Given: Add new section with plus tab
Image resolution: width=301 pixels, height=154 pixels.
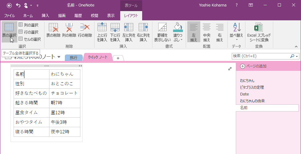Looking at the screenshot, I should coord(118,58).
